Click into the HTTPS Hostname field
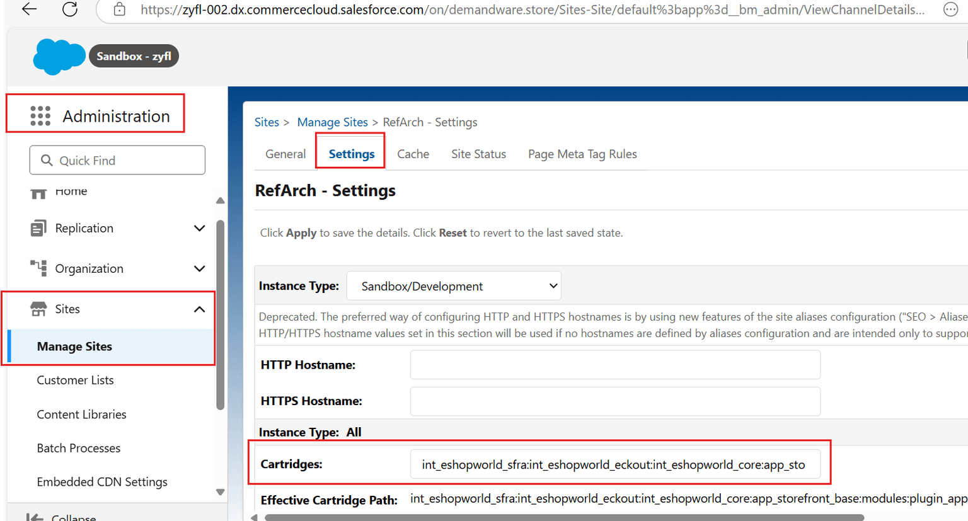The height and width of the screenshot is (521, 968). pyautogui.click(x=615, y=401)
